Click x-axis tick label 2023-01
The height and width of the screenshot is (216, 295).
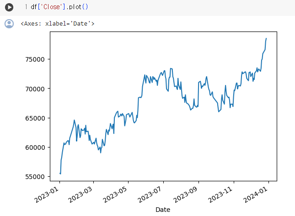pos(47,195)
